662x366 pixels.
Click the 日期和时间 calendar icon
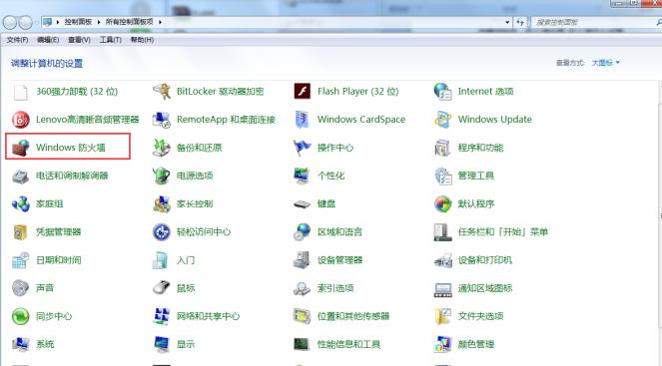click(x=20, y=260)
